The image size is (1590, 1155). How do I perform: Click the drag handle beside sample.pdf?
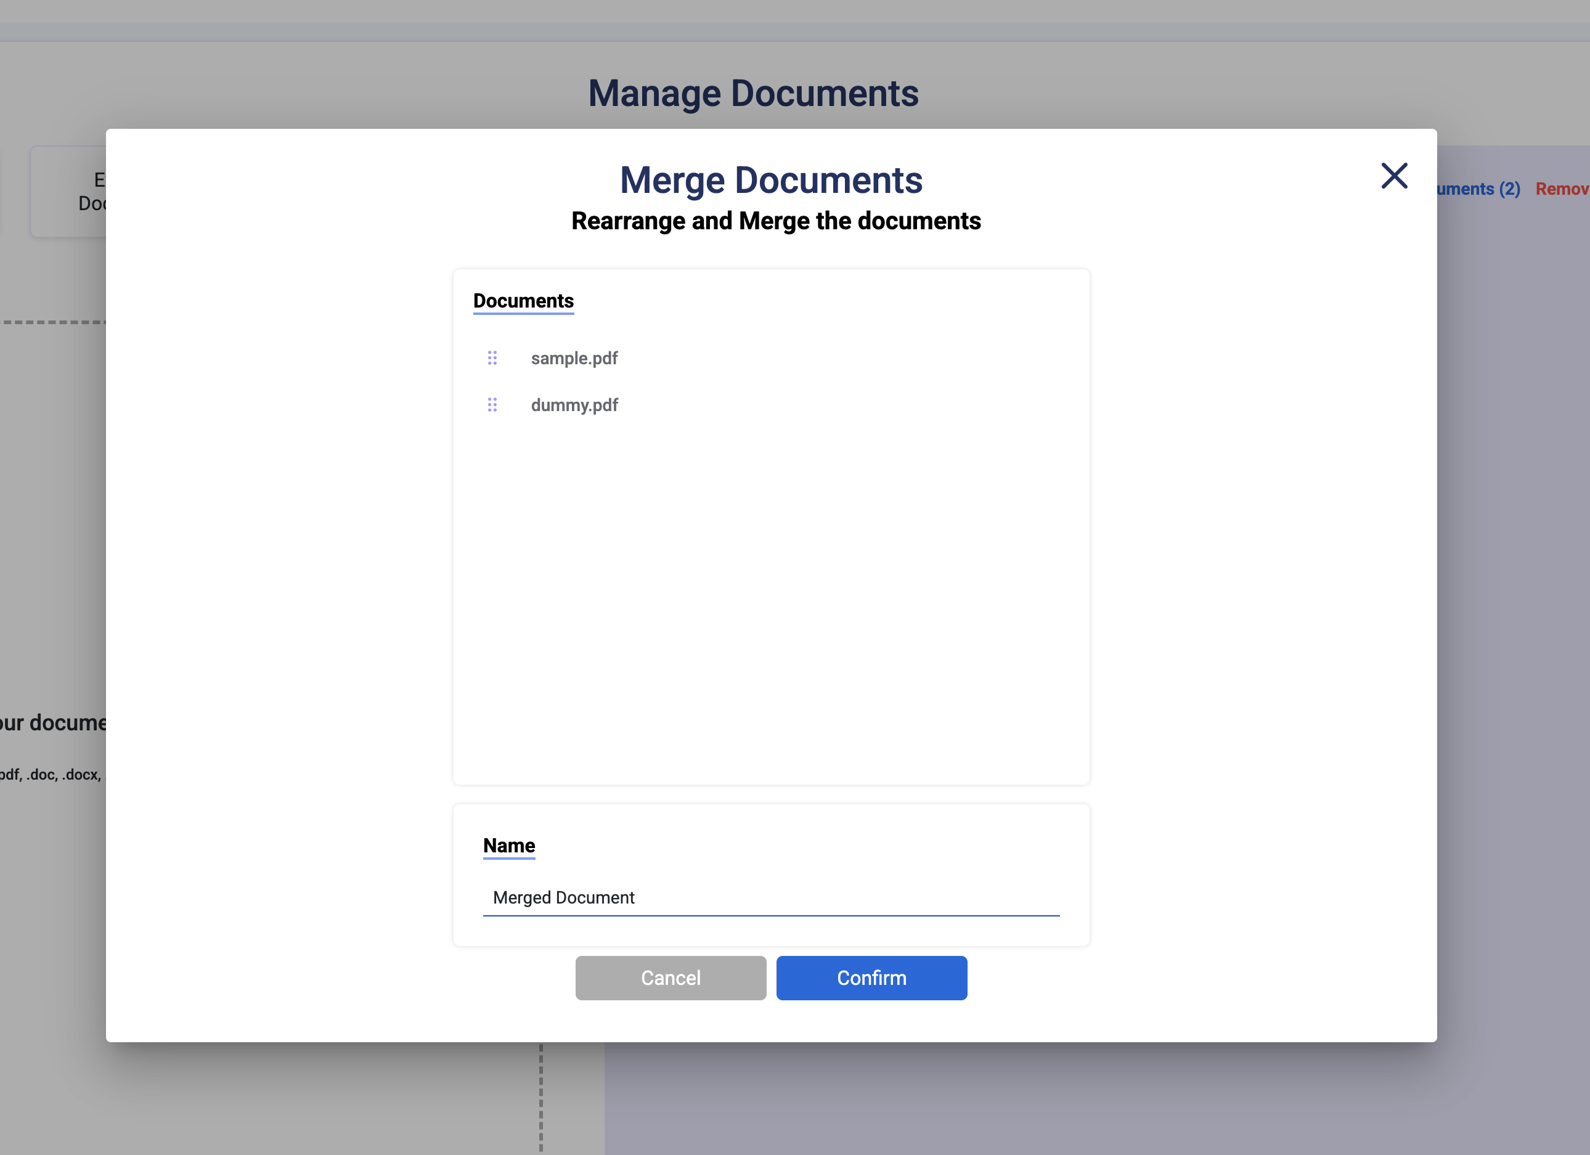point(492,358)
